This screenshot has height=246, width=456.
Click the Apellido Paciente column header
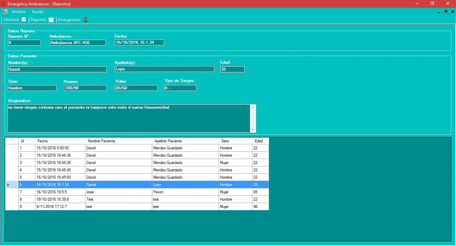click(185, 141)
